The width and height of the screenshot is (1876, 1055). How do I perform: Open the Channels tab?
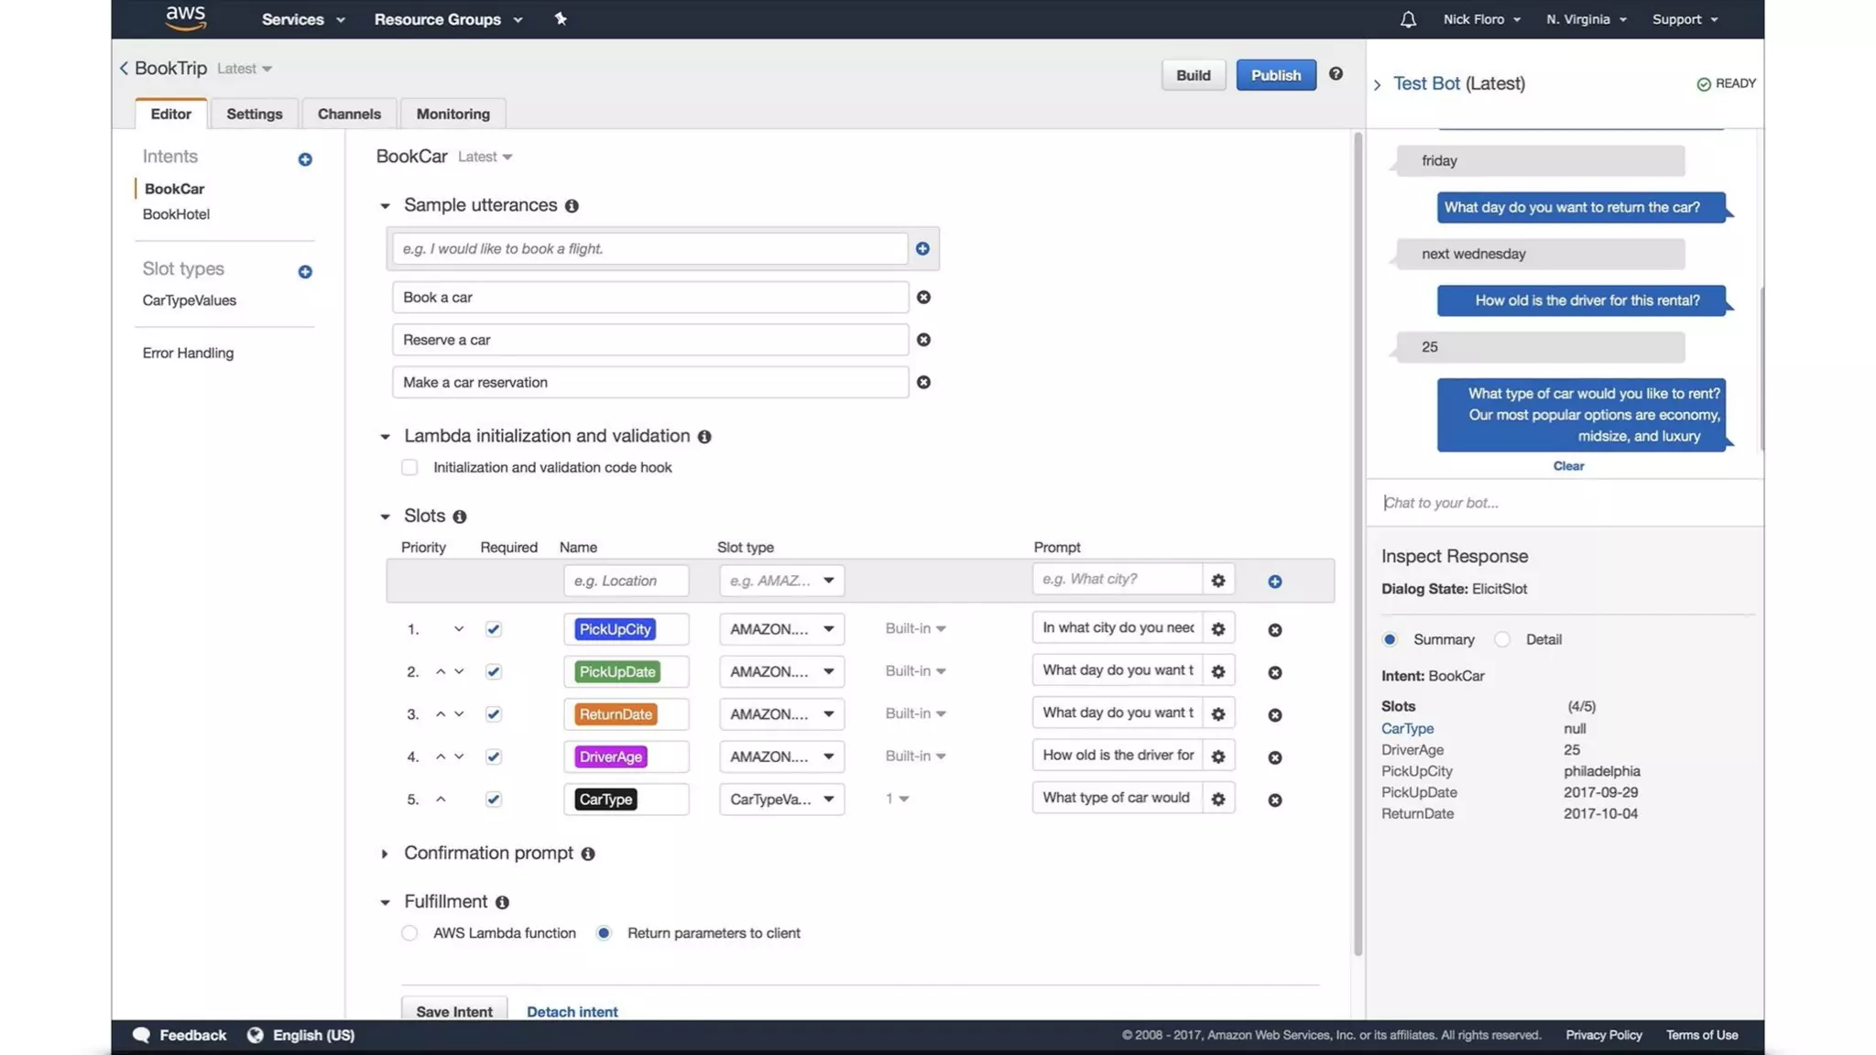[348, 114]
